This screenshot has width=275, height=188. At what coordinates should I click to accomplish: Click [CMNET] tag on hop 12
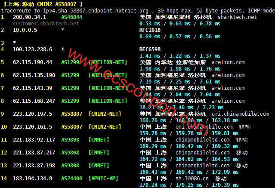click(x=99, y=153)
